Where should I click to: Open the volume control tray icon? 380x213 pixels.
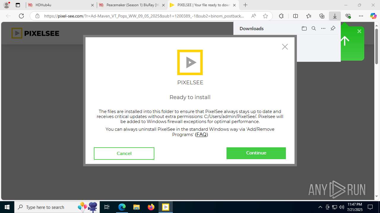[x=341, y=207]
